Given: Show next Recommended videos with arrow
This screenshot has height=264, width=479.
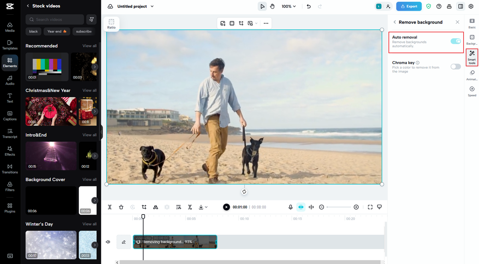Looking at the screenshot, I should click(95, 67).
